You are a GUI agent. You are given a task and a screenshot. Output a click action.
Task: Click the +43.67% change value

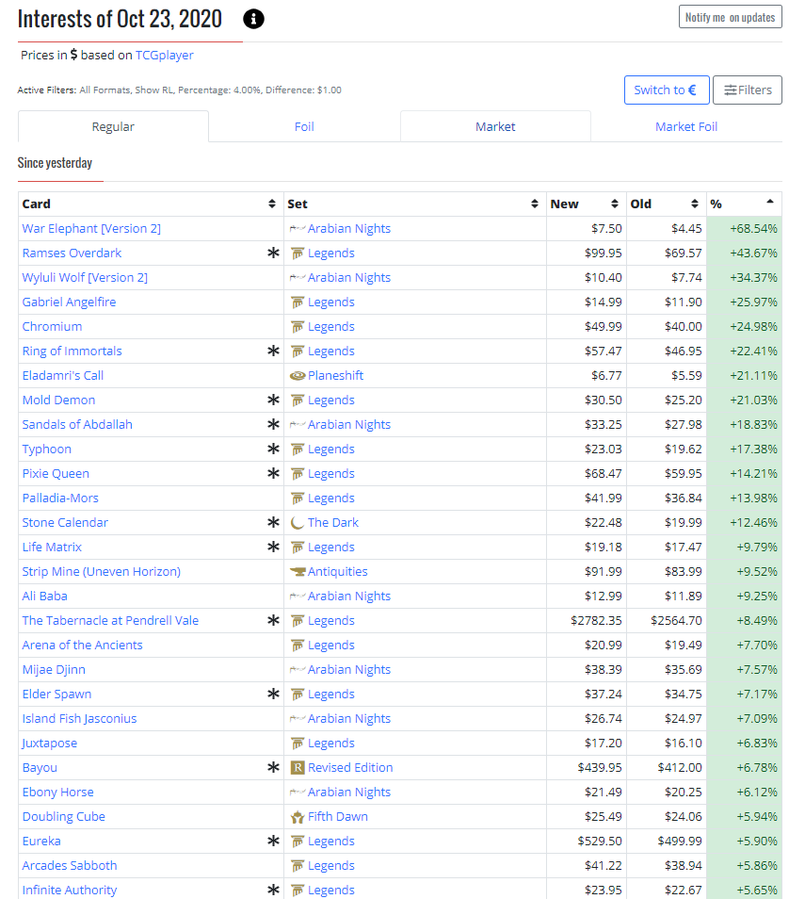[x=753, y=253]
